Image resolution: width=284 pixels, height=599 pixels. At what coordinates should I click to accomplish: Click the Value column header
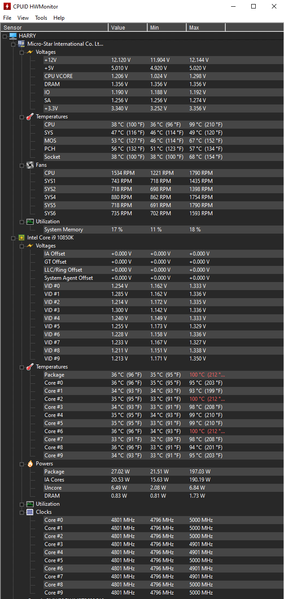(128, 28)
